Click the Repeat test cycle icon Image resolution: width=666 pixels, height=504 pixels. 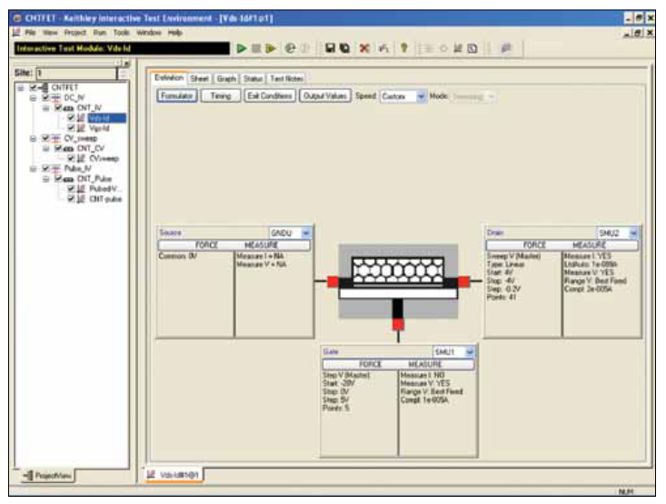290,45
